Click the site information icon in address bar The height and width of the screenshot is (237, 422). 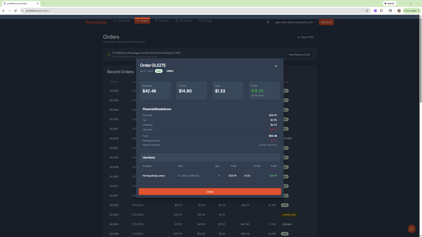(23, 11)
